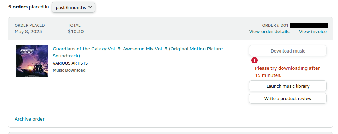Click the TOTAL header label
338x134 pixels.
pos(74,25)
